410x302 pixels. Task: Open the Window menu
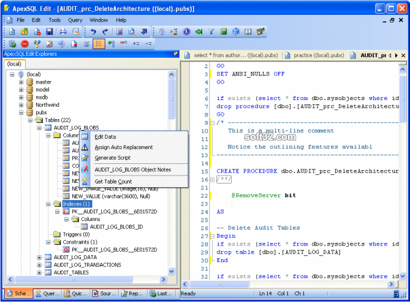tap(99, 20)
